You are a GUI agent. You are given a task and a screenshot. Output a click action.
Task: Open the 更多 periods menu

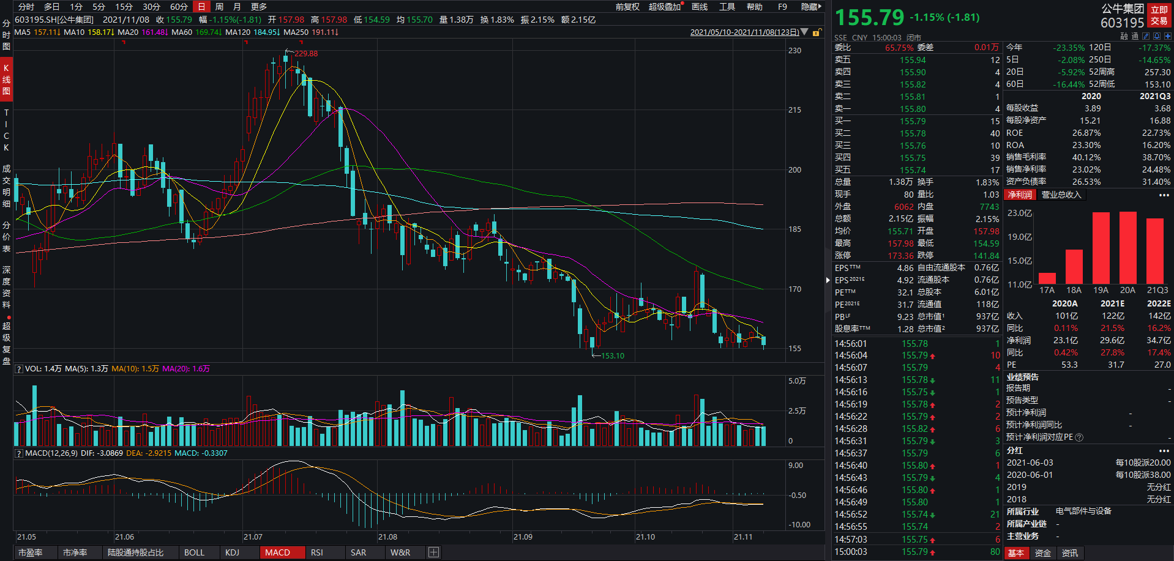click(x=259, y=7)
